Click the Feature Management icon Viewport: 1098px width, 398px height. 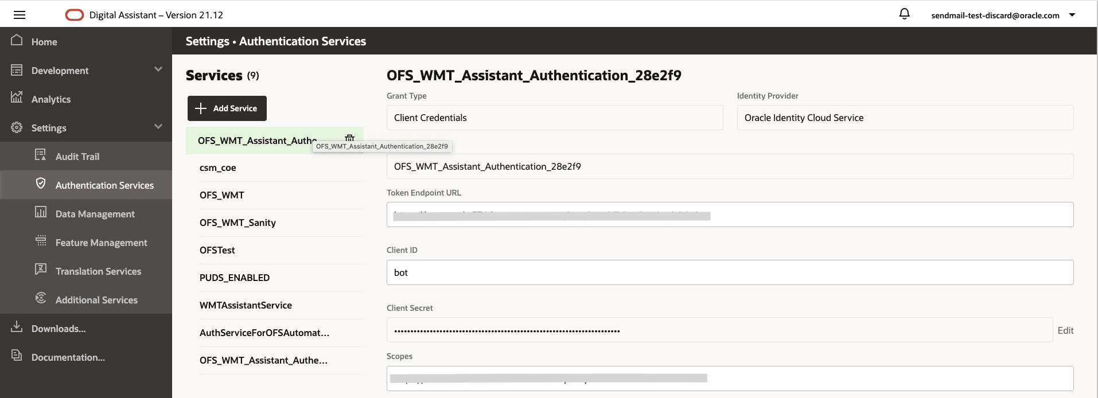coord(41,241)
